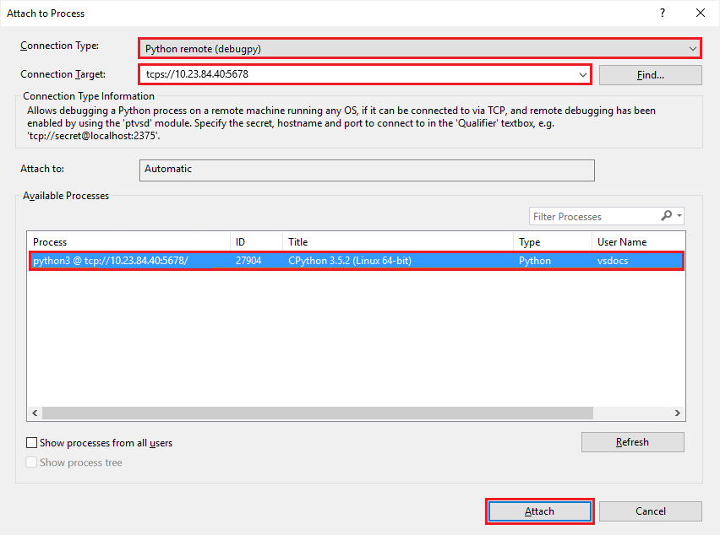Image resolution: width=720 pixels, height=535 pixels.
Task: Click the left arrow of the horizontal scrollbar
Action: point(34,413)
